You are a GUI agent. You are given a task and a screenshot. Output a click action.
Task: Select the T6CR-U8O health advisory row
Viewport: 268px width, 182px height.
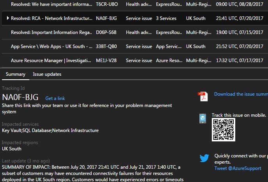pos(51,4)
